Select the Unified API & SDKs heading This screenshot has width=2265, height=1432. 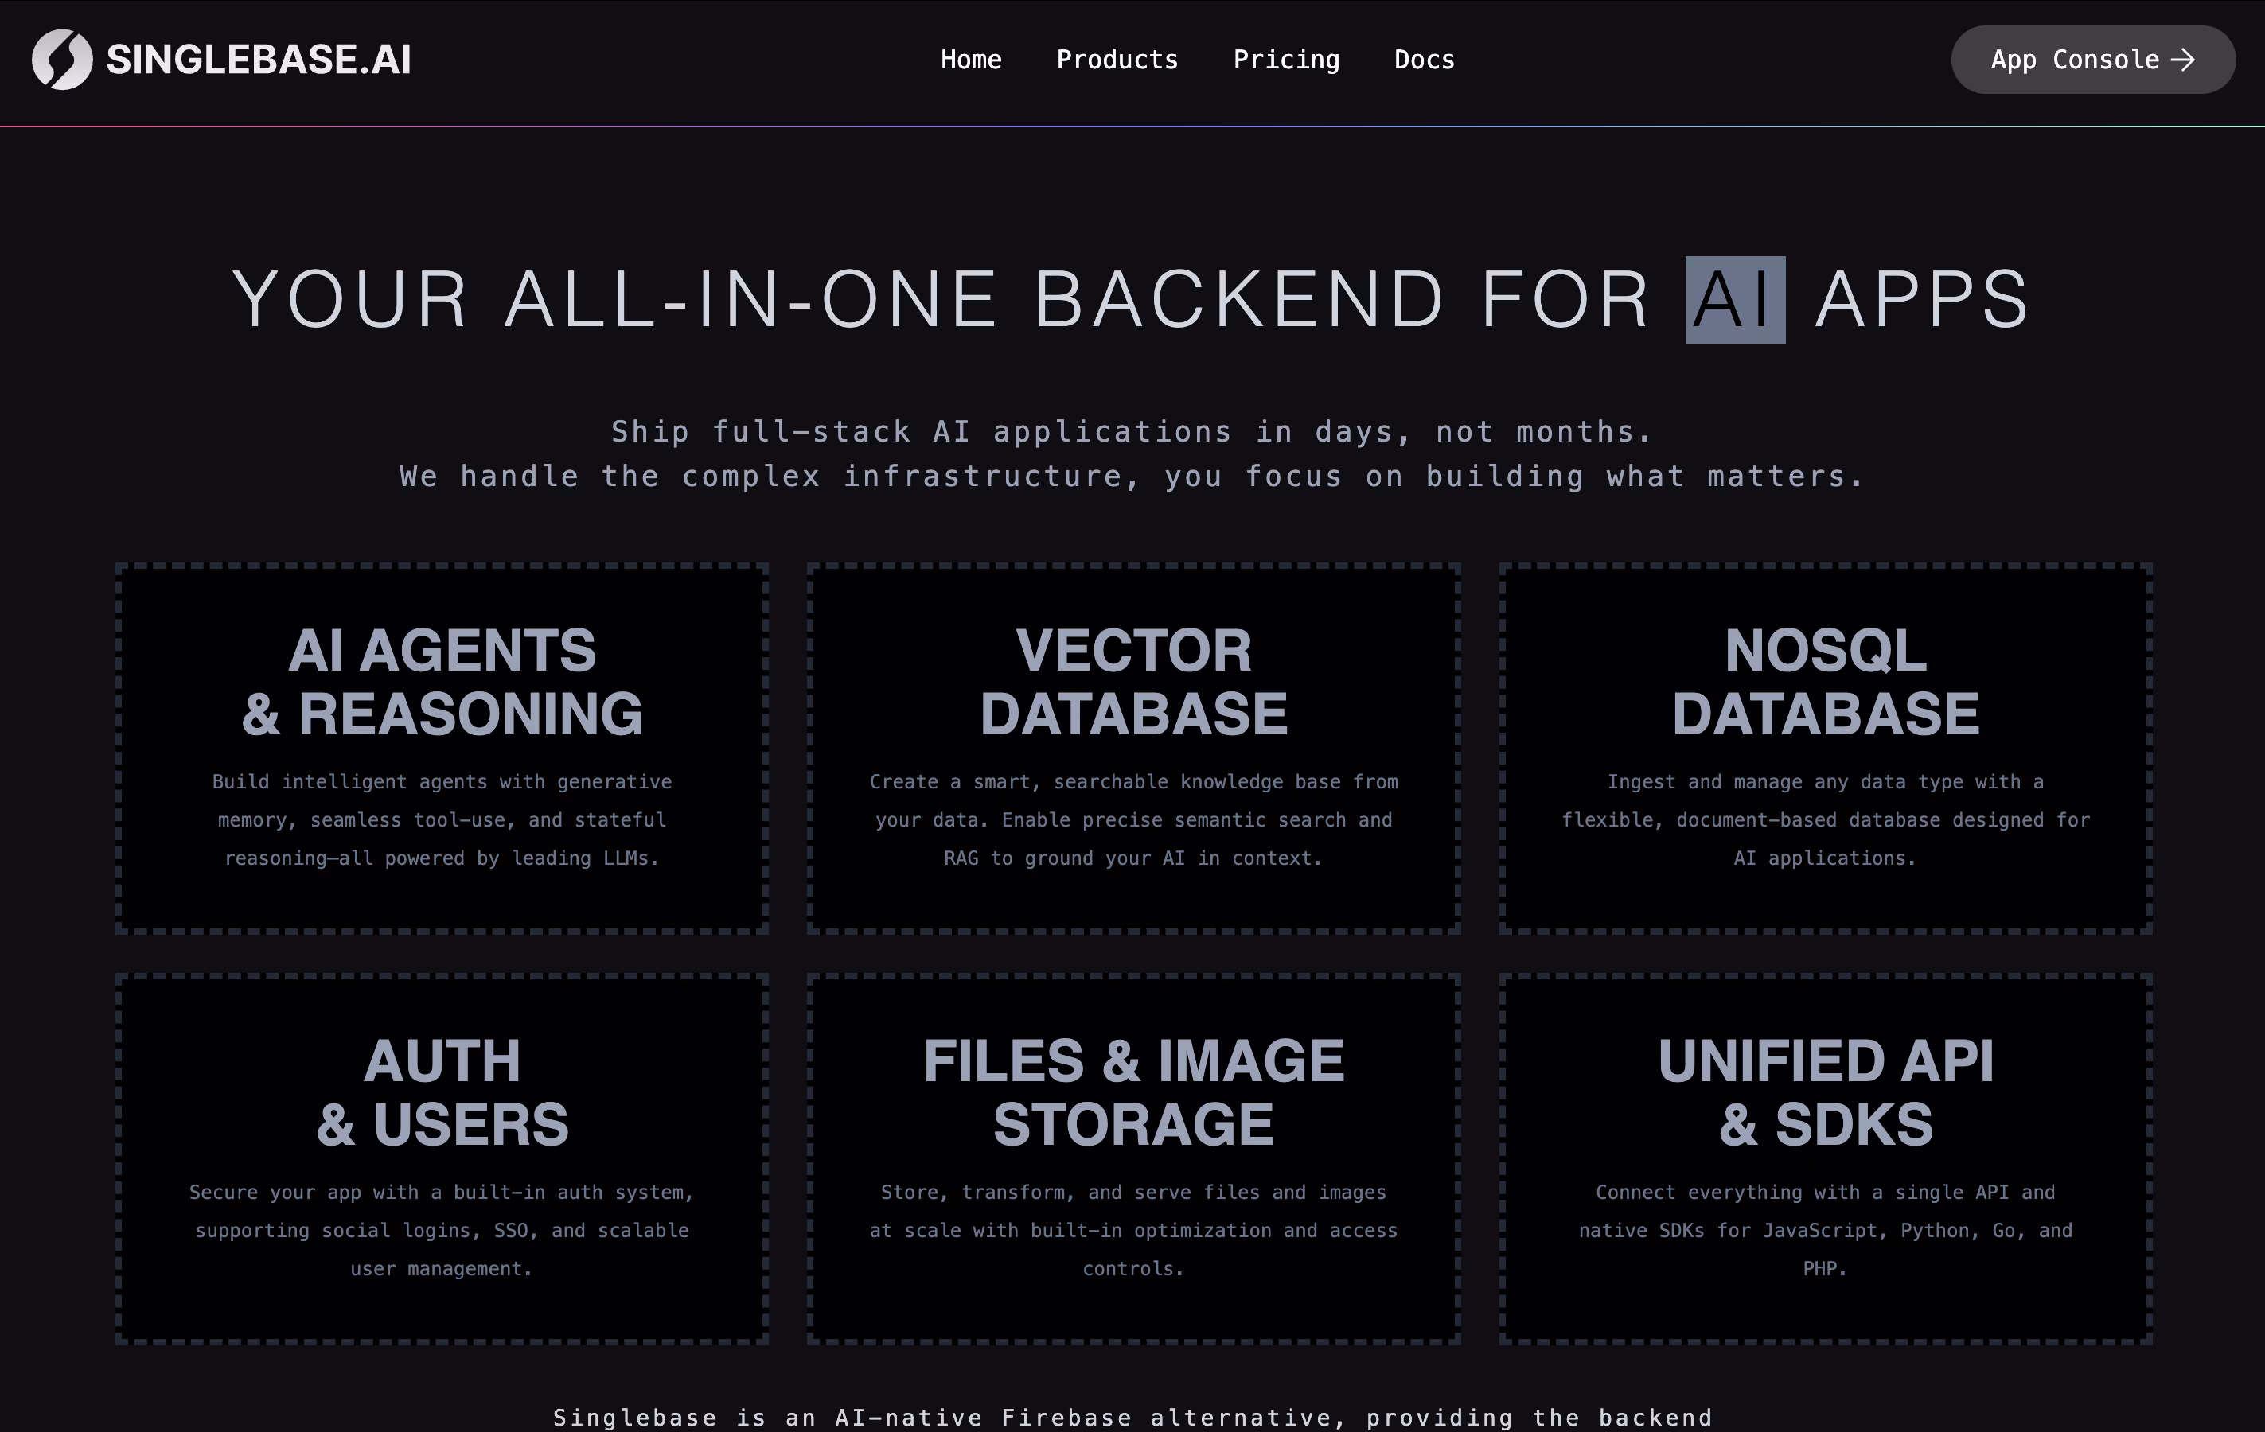(x=1825, y=1092)
